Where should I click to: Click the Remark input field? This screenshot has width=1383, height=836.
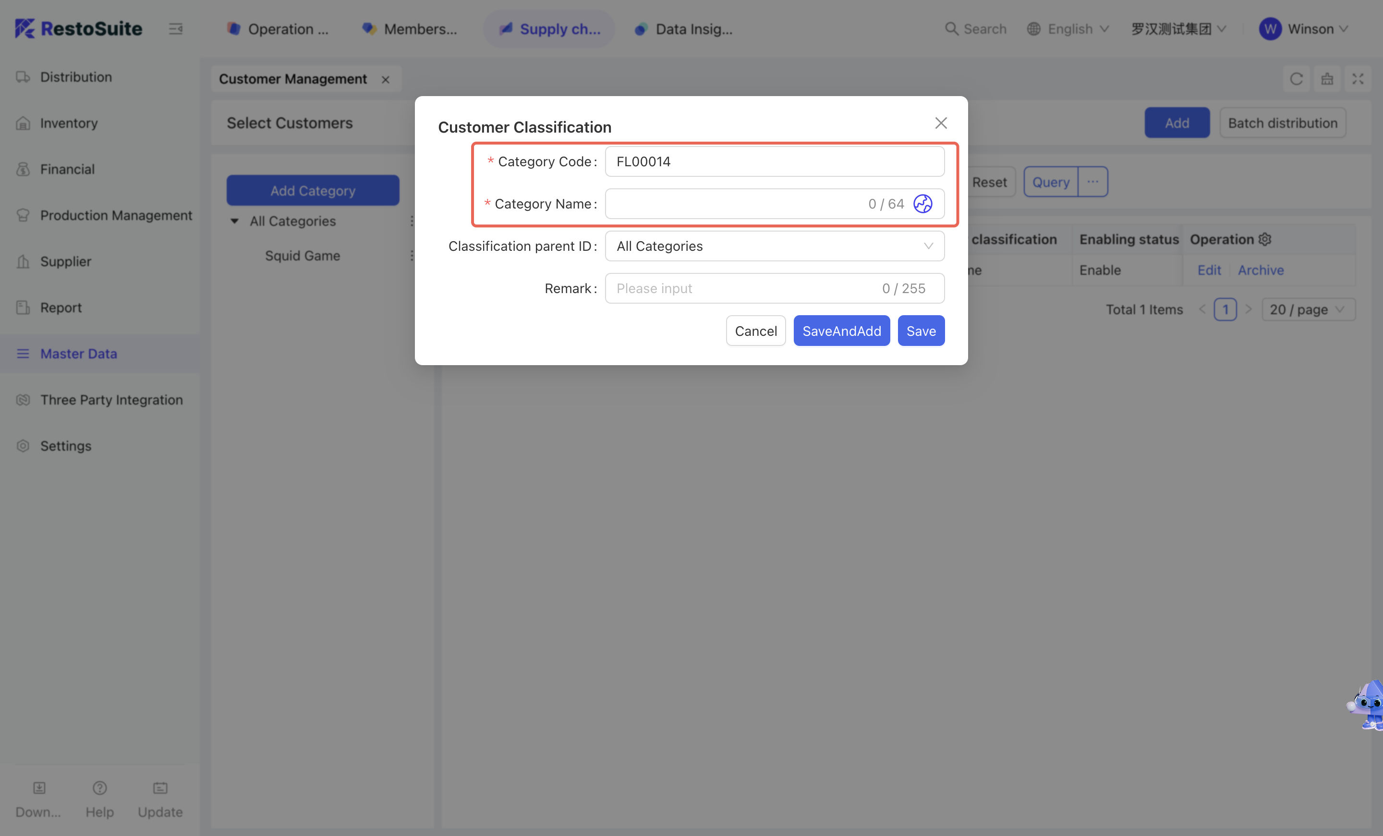pos(741,288)
